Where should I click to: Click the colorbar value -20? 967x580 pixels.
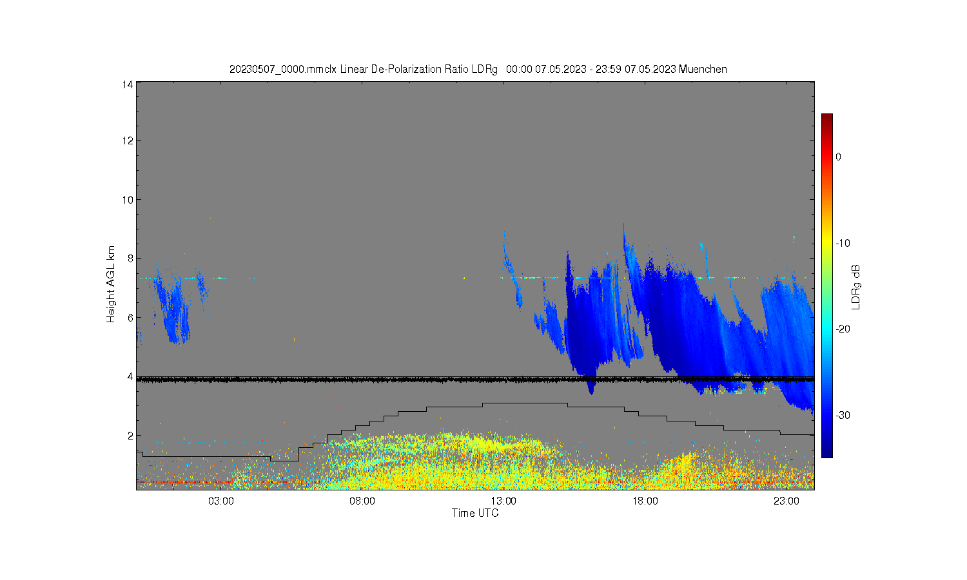(843, 329)
